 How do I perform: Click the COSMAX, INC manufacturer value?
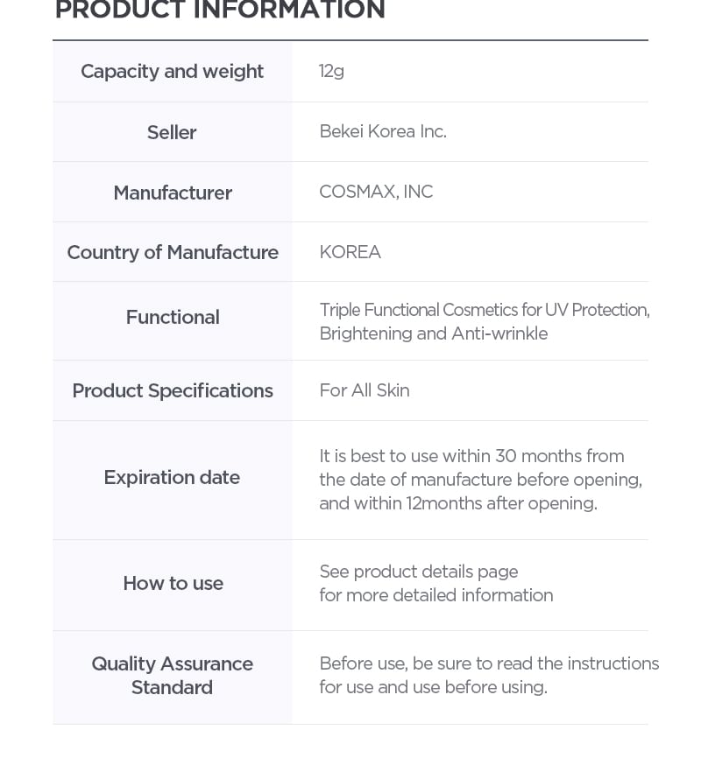pos(376,192)
